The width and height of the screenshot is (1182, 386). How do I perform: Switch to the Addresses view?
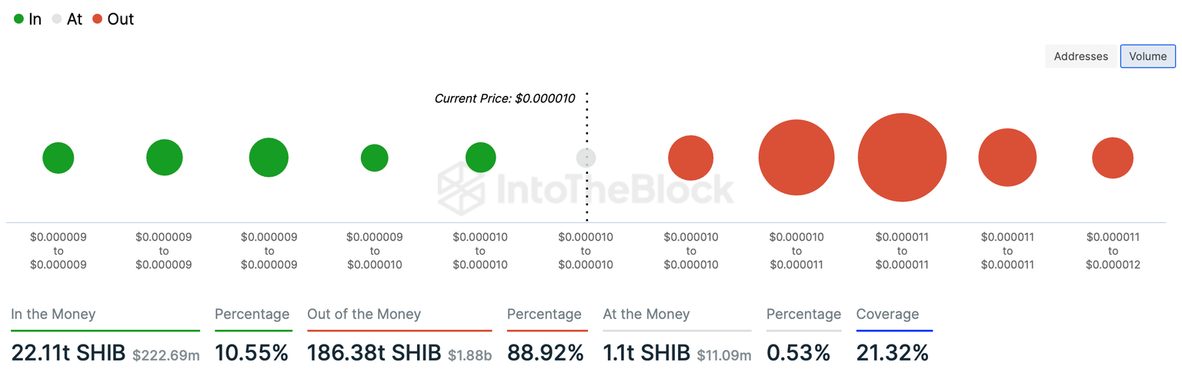pos(1080,56)
